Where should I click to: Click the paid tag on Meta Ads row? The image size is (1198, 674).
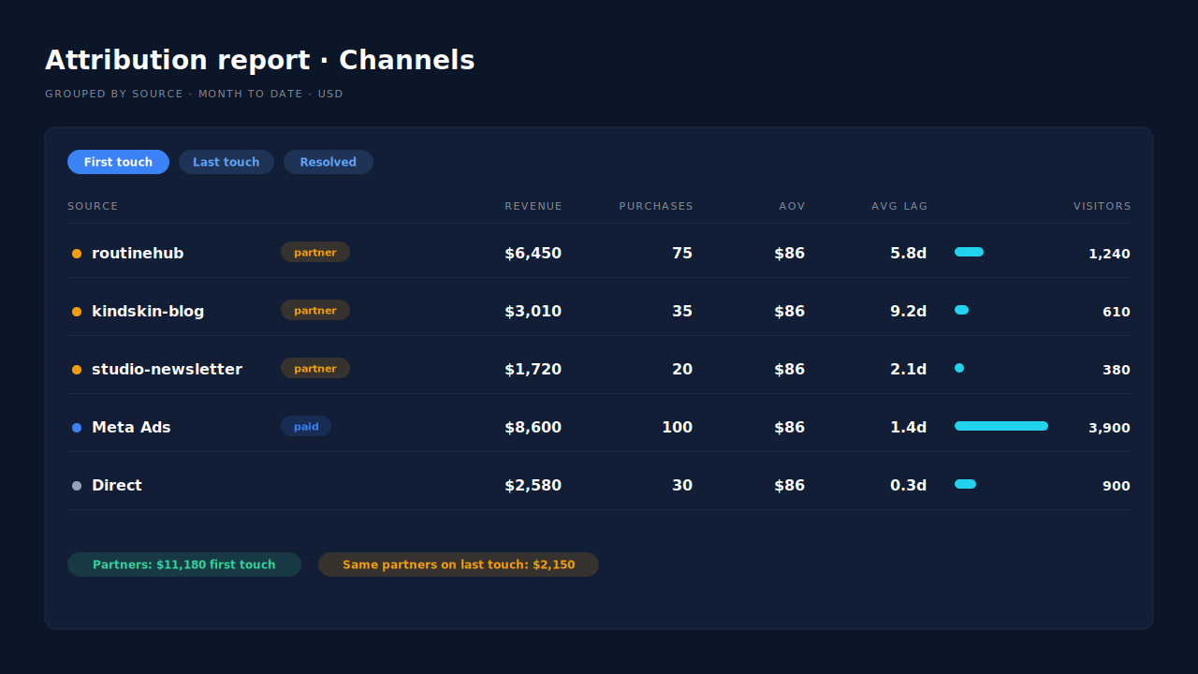pos(306,426)
